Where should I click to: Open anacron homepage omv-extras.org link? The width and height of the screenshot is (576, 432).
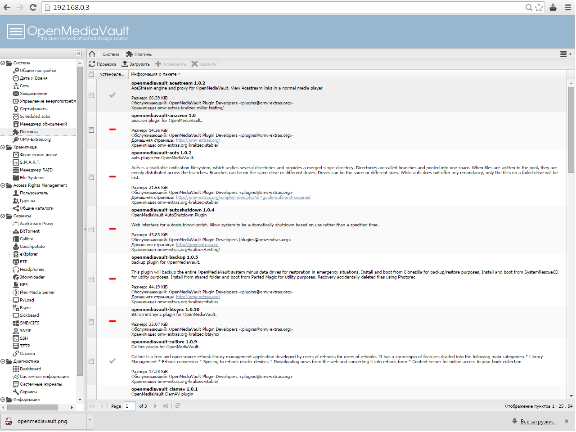[198, 140]
